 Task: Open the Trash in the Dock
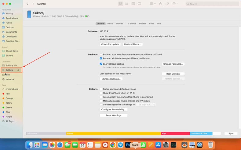tap(210, 145)
